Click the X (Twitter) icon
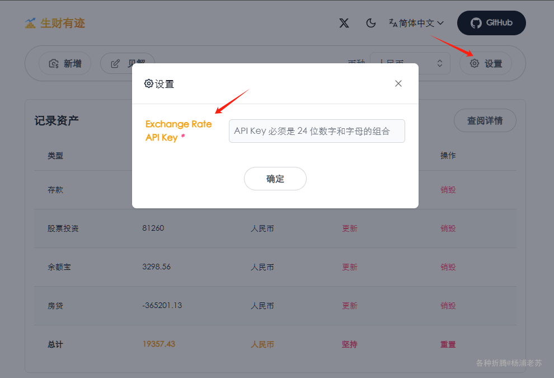 (x=344, y=23)
